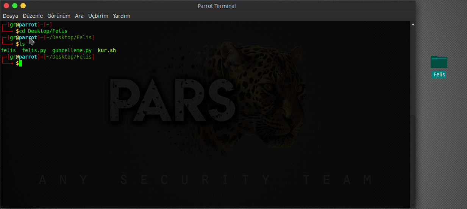Click the 'kur.sh' file name
Viewport: 467px width, 209px height.
107,50
